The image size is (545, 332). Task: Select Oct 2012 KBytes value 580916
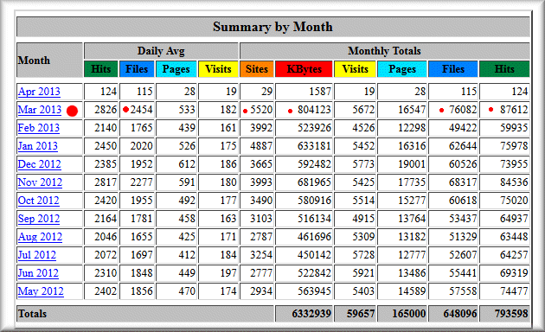pos(314,201)
